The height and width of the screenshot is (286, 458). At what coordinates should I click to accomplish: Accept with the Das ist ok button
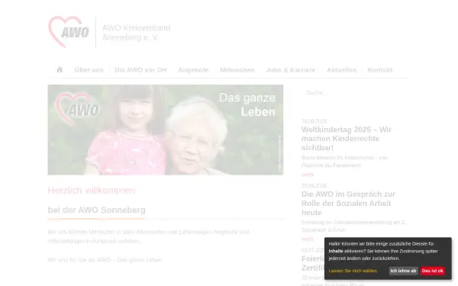[433, 271]
